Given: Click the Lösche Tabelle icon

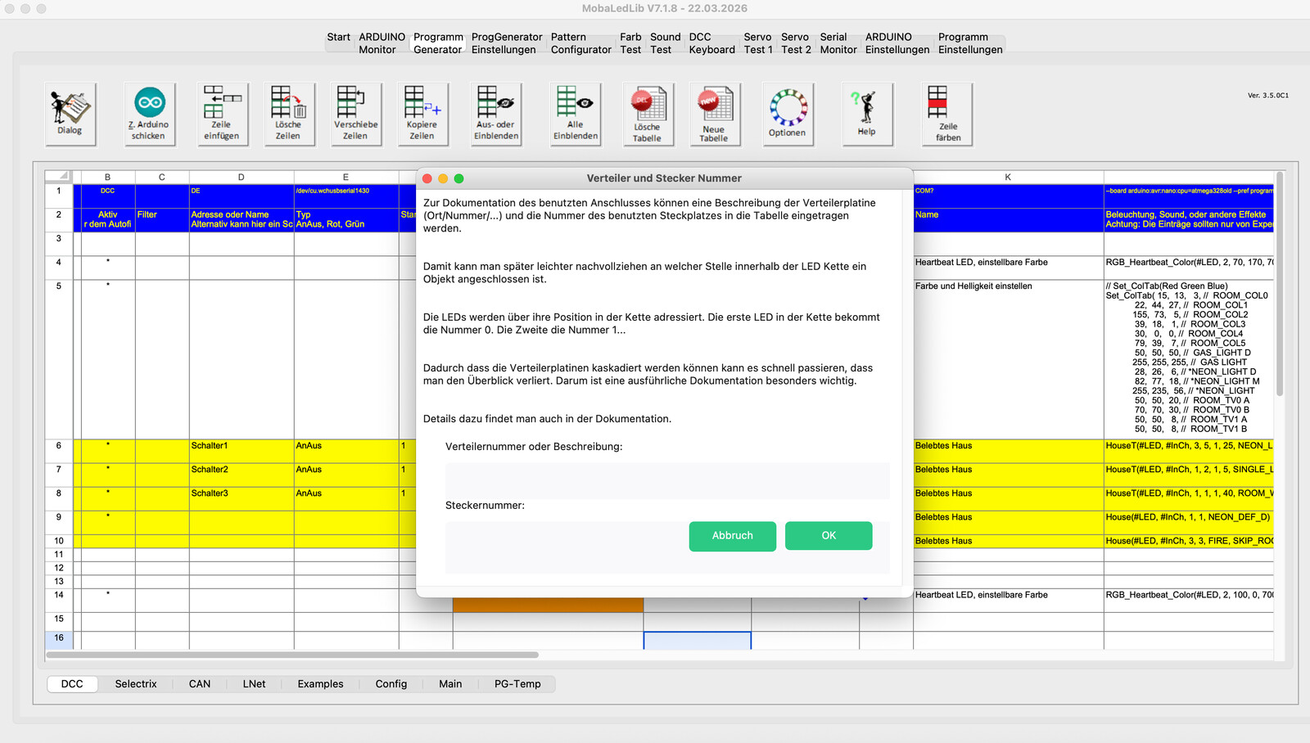Looking at the screenshot, I should point(647,114).
